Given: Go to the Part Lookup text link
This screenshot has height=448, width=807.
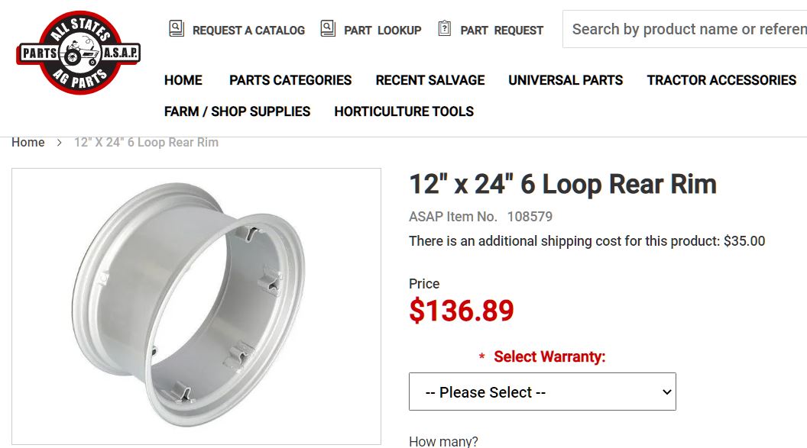Looking at the screenshot, I should (382, 31).
